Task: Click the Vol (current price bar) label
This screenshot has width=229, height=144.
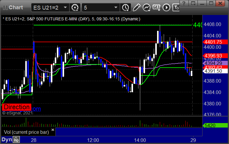Action: coord(26,132)
